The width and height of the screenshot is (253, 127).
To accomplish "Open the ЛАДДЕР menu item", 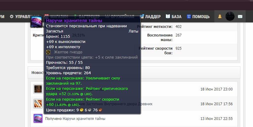I will (x=150, y=17).
